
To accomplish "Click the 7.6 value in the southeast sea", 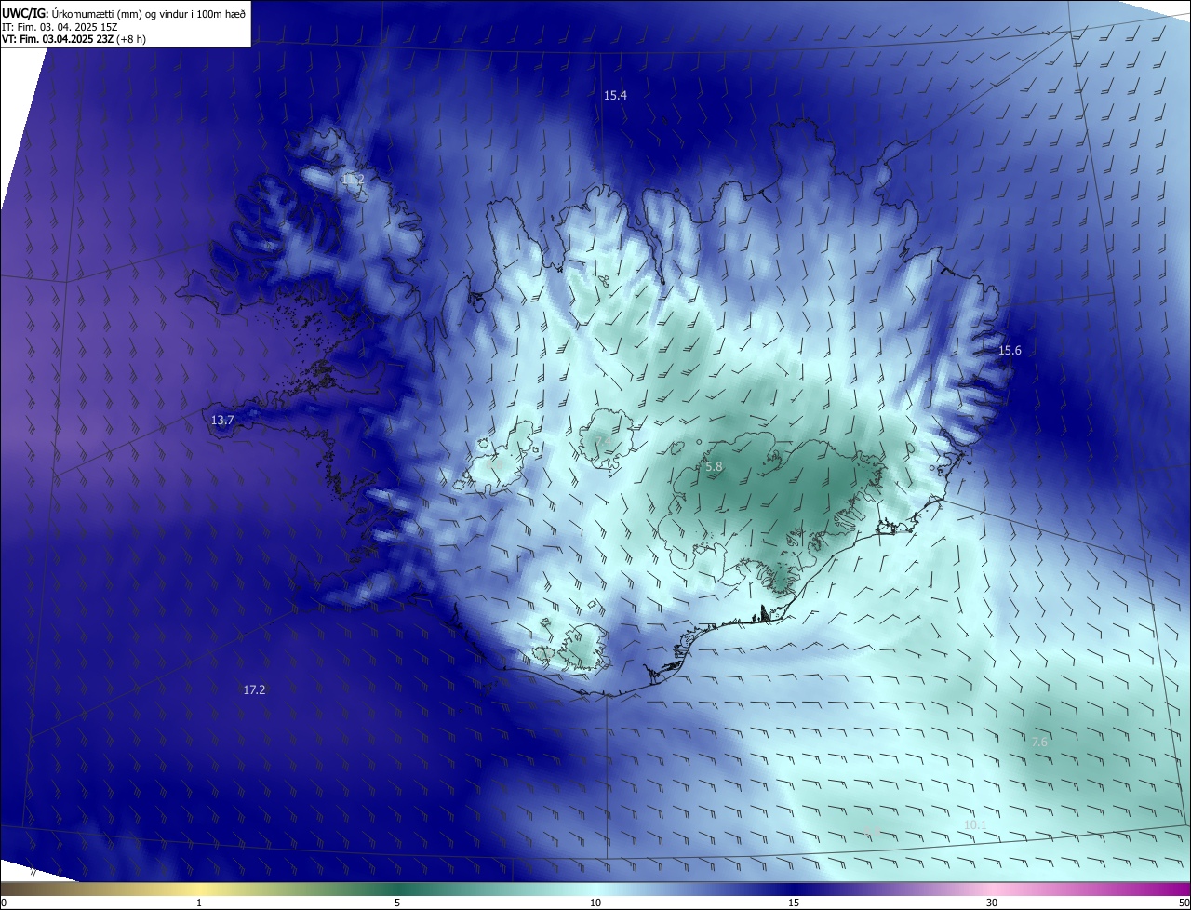I will click(x=1039, y=742).
